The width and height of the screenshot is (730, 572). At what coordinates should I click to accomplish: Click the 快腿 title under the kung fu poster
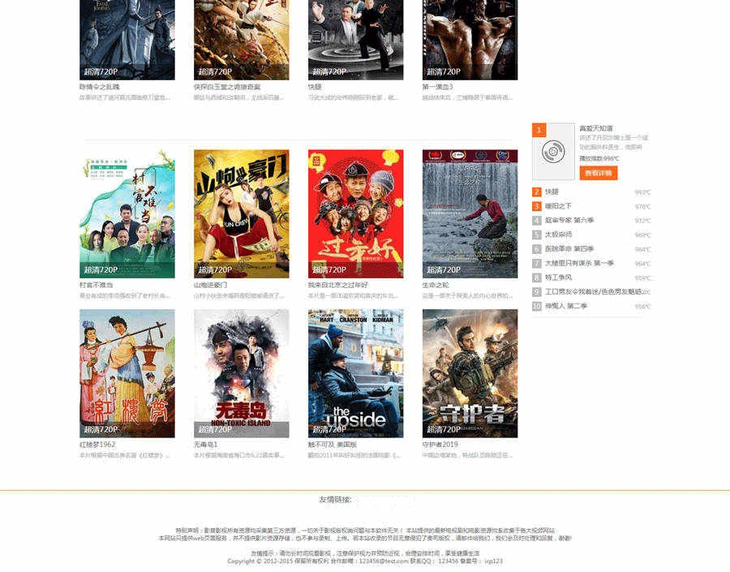(315, 87)
